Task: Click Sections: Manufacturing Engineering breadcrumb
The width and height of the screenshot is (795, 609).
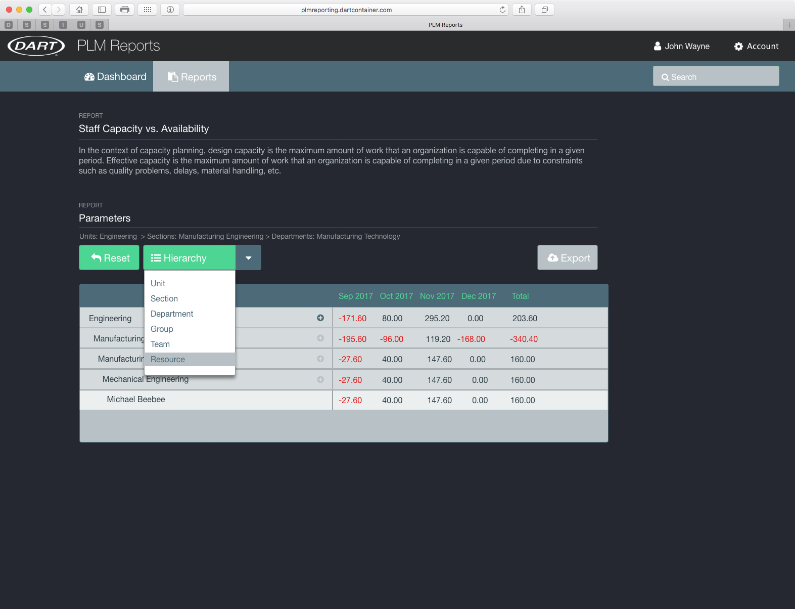Action: point(205,236)
